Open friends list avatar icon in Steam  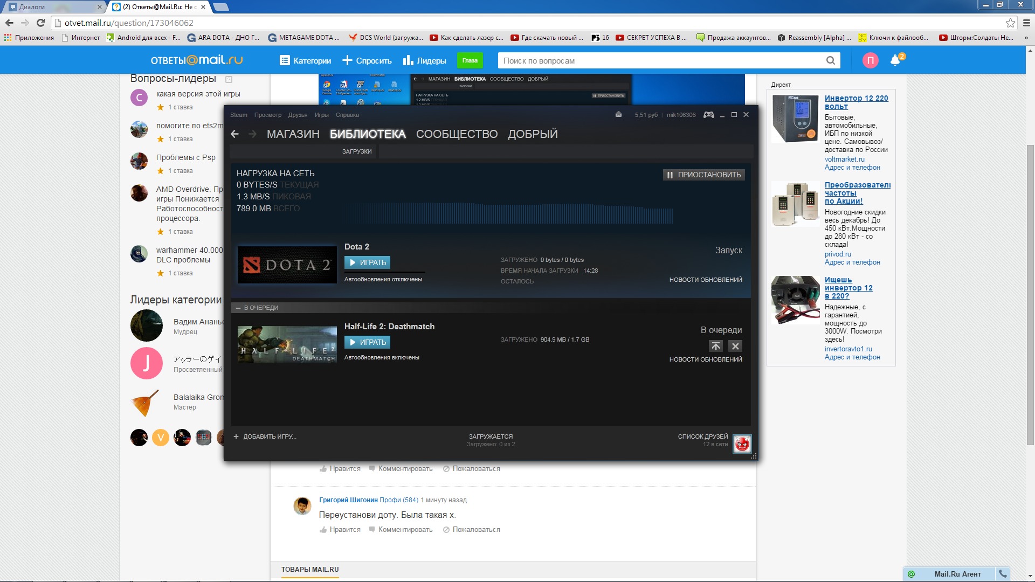pyautogui.click(x=742, y=444)
